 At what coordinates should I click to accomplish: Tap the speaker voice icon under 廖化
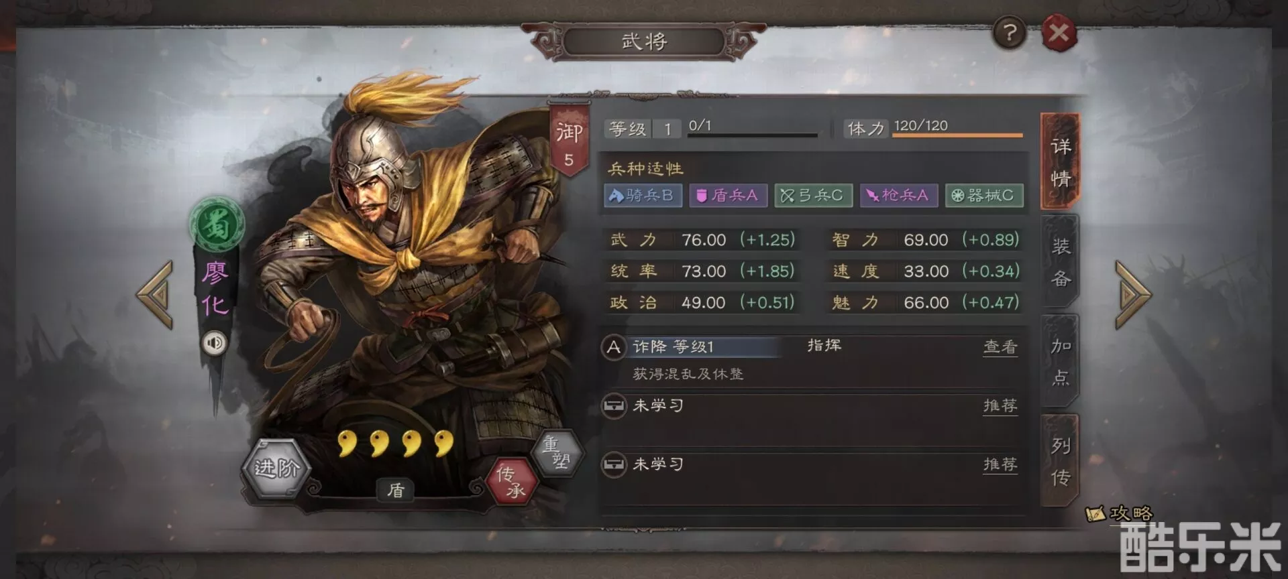215,343
